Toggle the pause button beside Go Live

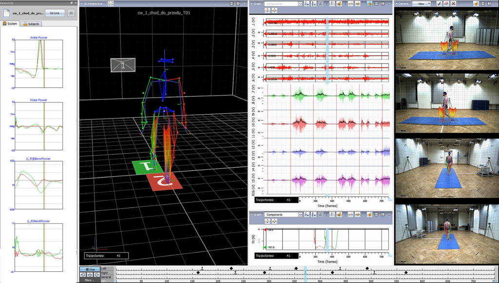coord(71,13)
